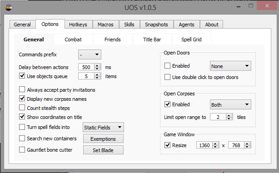
Task: Click the game window width field 1360
Action: click(x=204, y=145)
